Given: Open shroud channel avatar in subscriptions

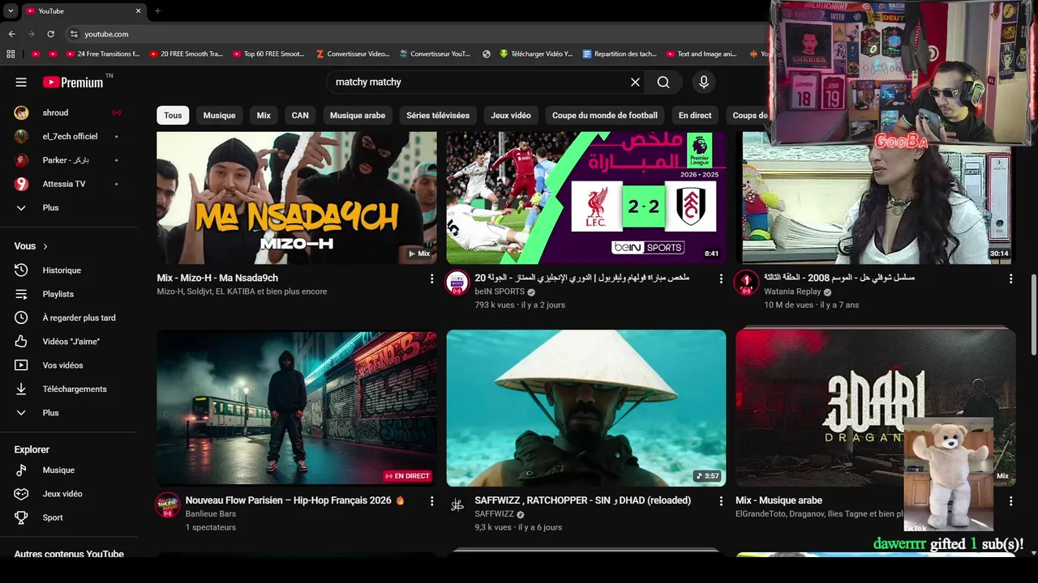Looking at the screenshot, I should [x=21, y=113].
